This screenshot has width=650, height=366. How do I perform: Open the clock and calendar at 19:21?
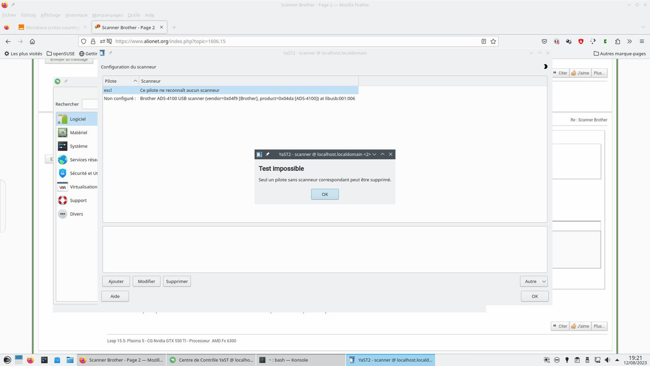(635, 360)
